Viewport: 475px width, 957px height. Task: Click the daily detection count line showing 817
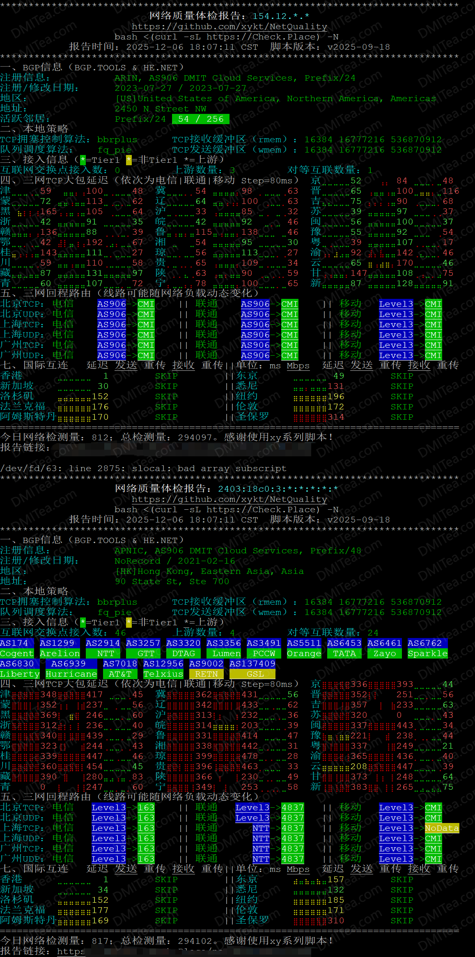click(166, 941)
